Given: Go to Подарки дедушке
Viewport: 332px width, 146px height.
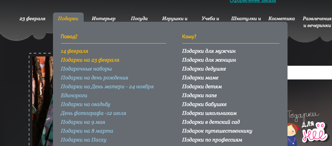Looking at the screenshot, I should (x=204, y=69).
